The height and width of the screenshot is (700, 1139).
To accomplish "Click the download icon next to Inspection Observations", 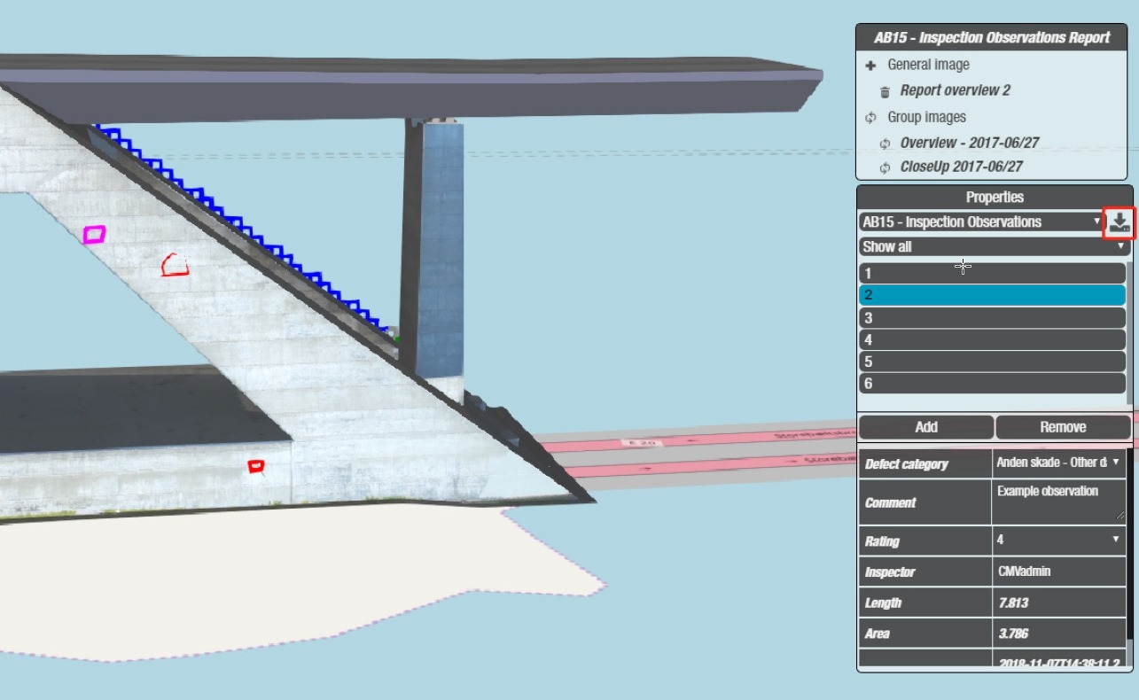I will 1119,222.
